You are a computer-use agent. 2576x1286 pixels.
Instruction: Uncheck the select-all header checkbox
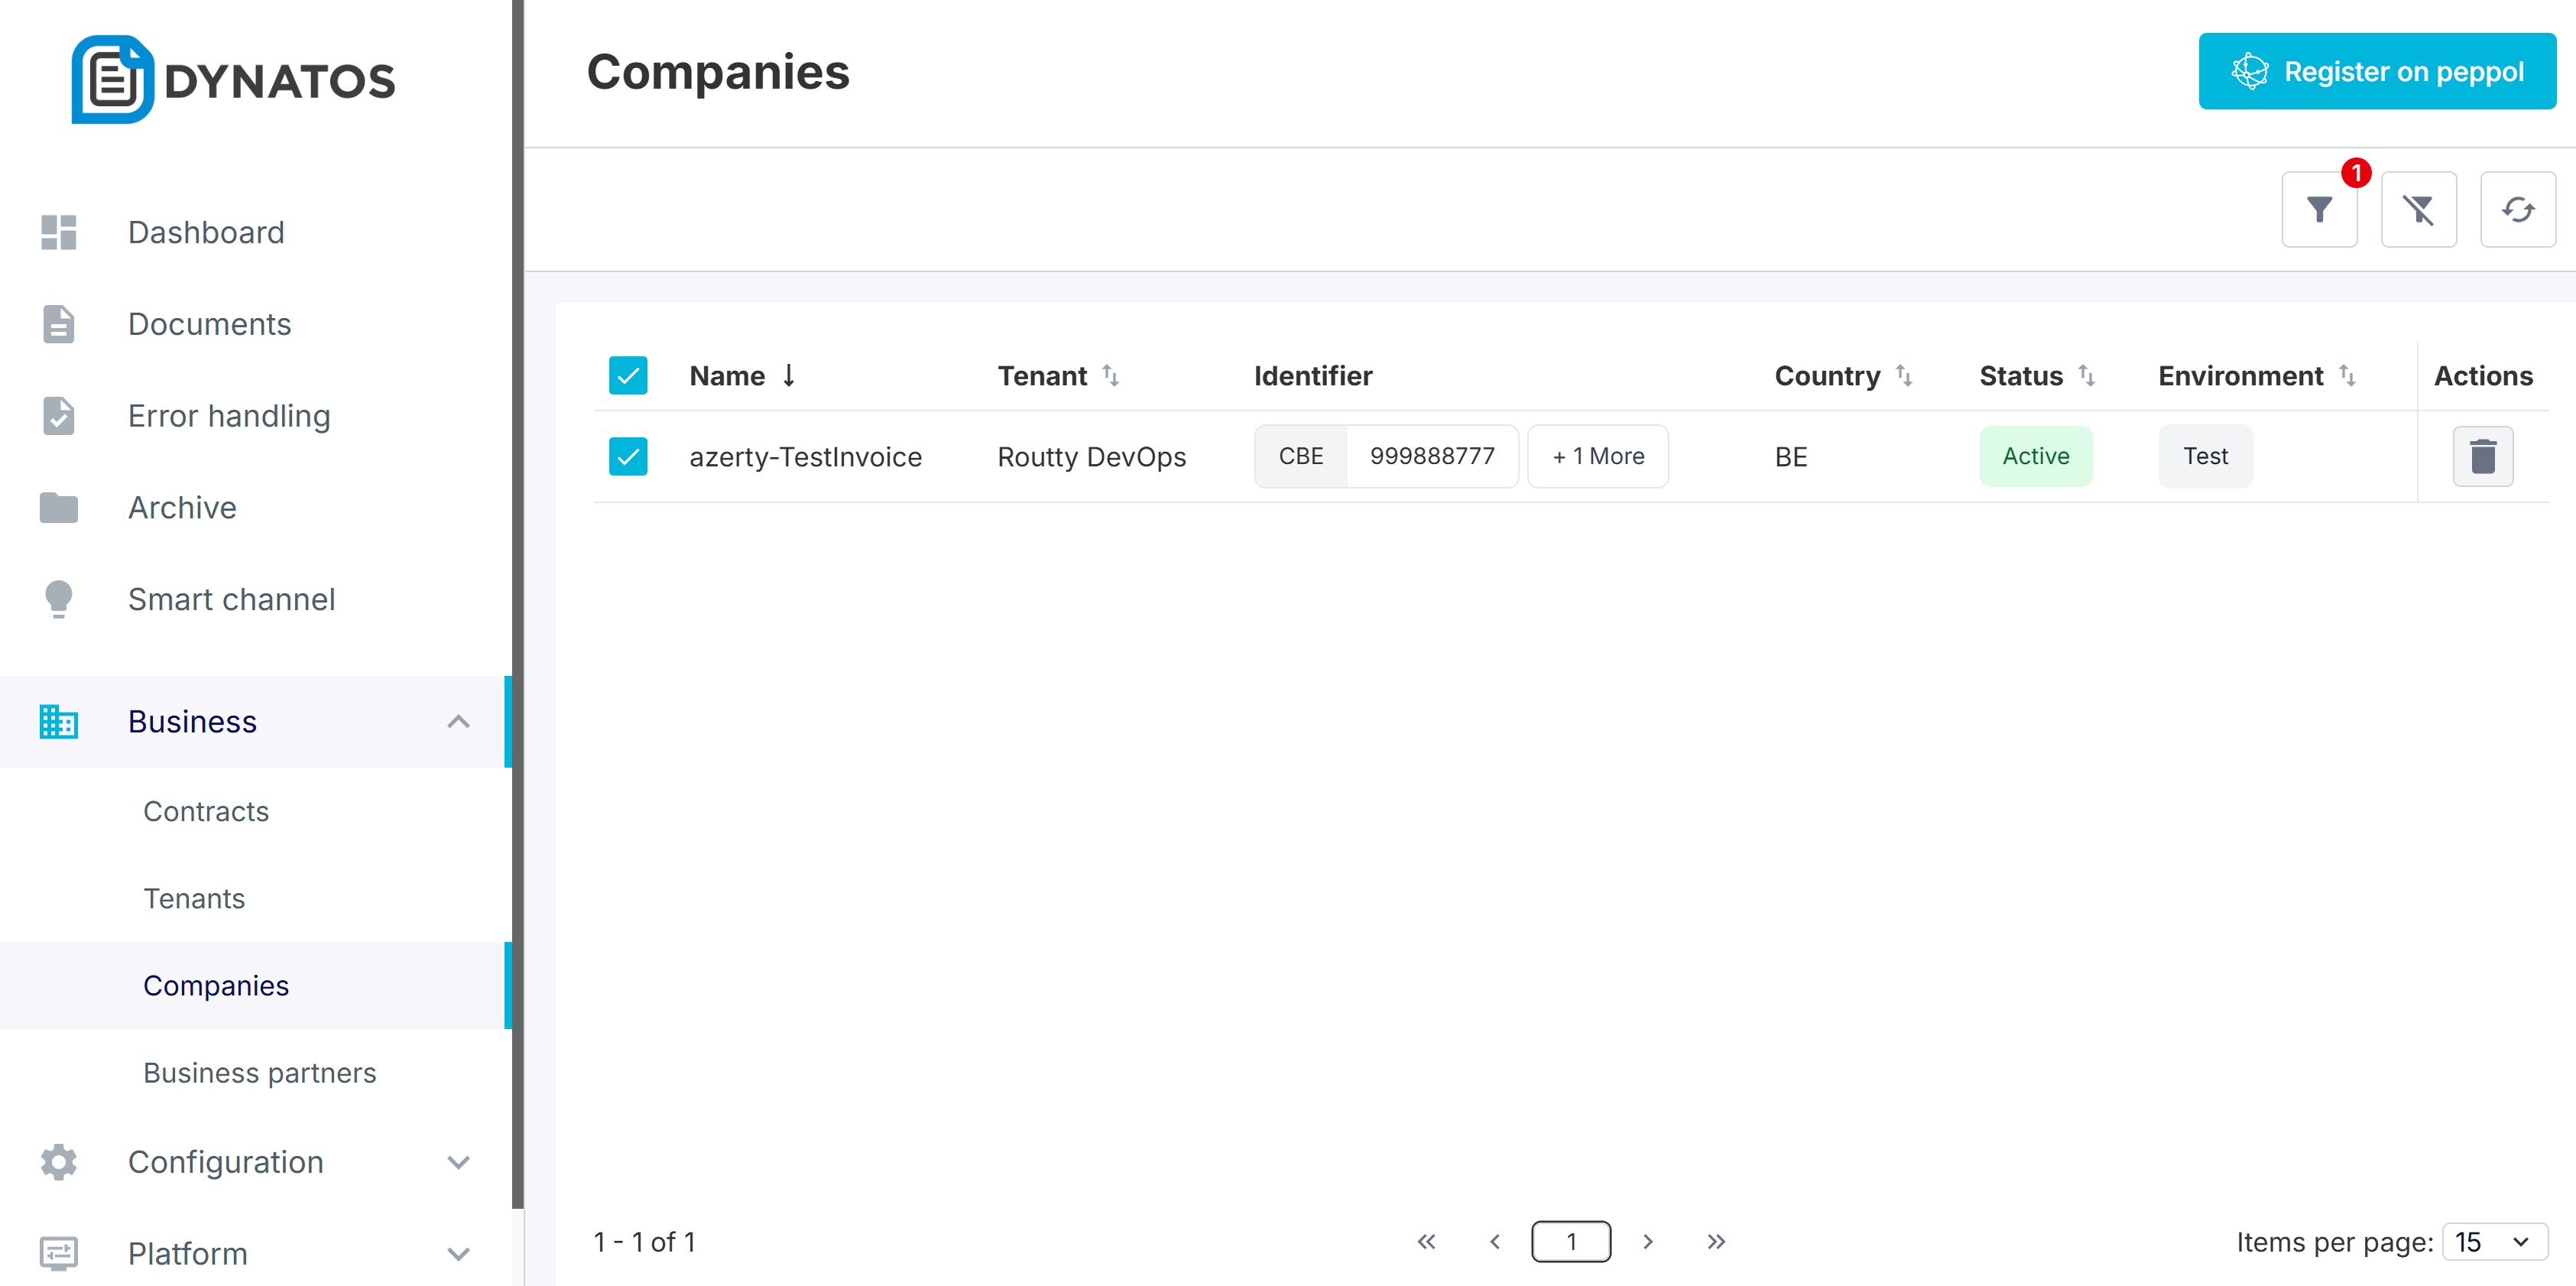pyautogui.click(x=628, y=375)
